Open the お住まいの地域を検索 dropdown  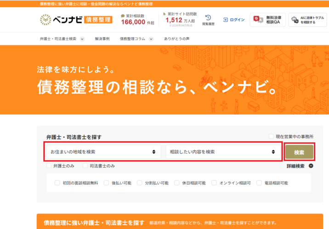coord(104,152)
